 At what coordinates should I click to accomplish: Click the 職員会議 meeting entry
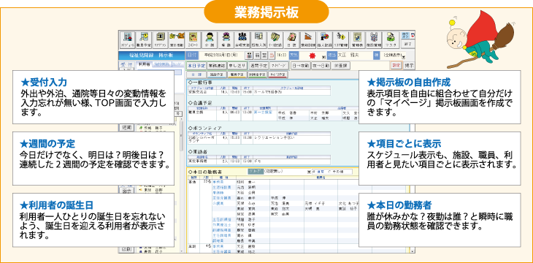[x=195, y=113]
